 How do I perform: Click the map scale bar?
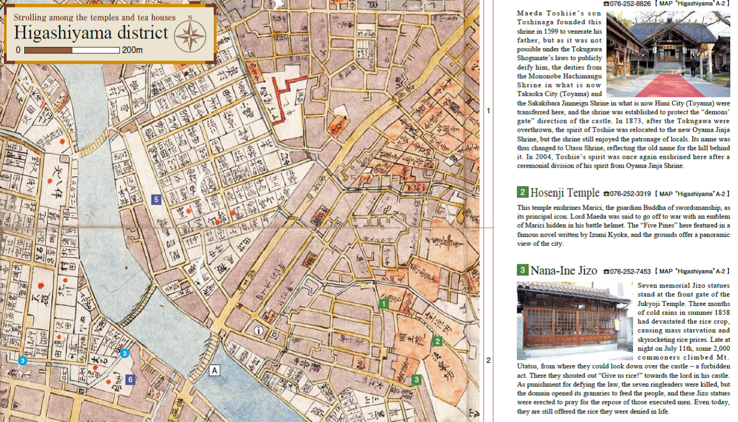click(x=72, y=50)
